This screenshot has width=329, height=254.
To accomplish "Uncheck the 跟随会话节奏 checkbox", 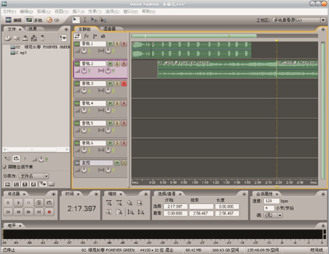I will pyautogui.click(x=5, y=167).
